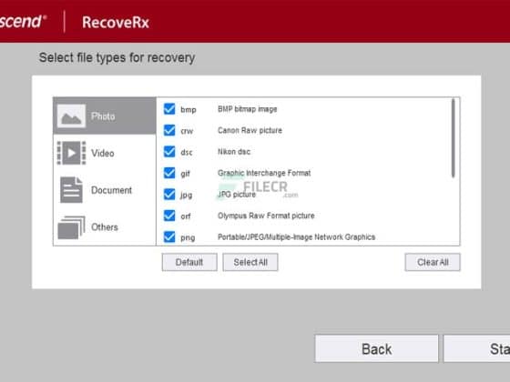Select the Photo label tab
510x382 pixels.
tap(103, 116)
